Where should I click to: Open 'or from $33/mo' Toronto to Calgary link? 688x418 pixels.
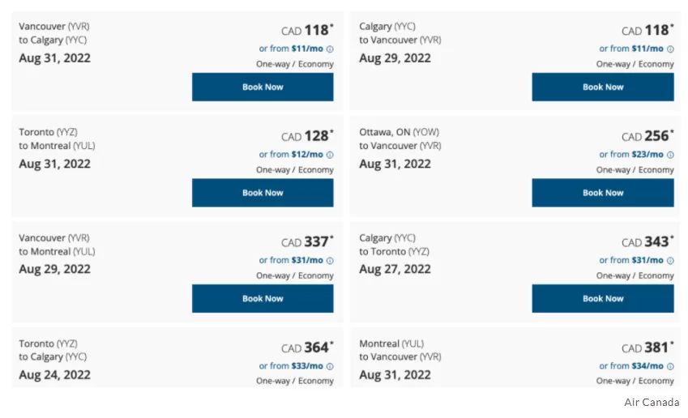(x=291, y=366)
